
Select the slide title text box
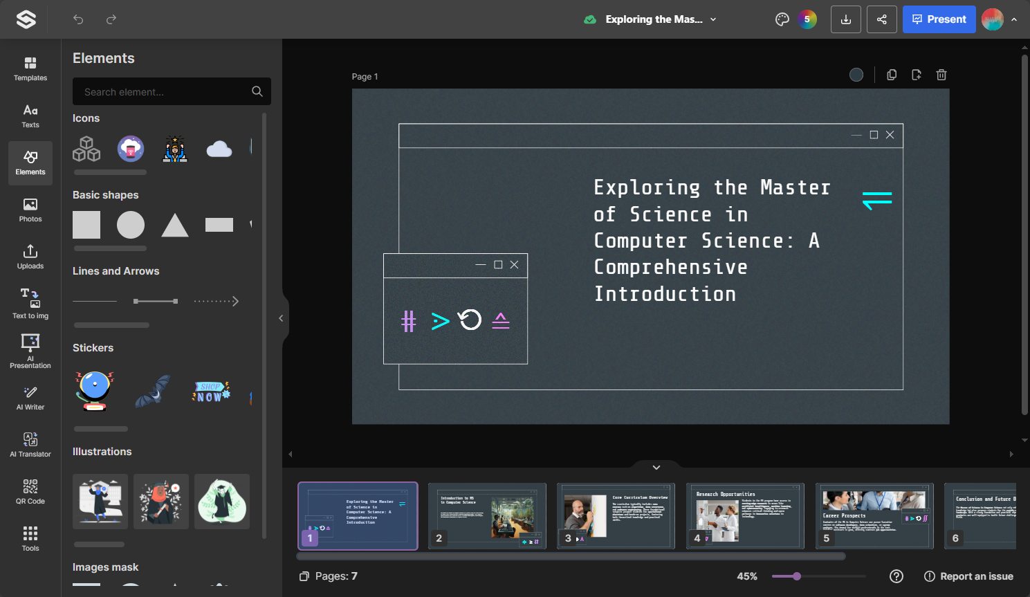pos(712,240)
